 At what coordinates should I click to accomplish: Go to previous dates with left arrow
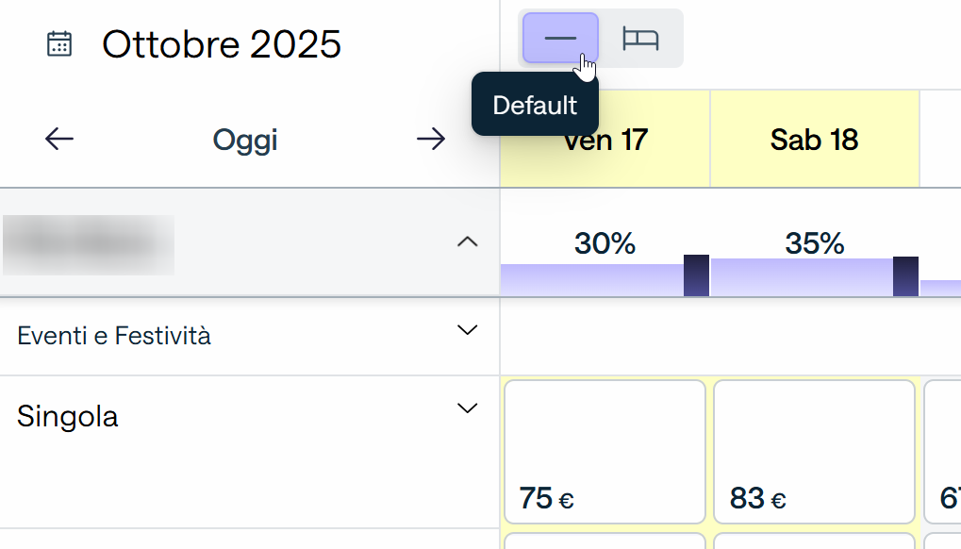[59, 139]
